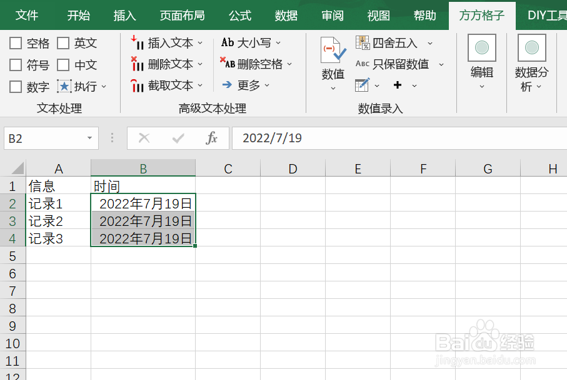Click cell A3 containing 记录2
The height and width of the screenshot is (380, 567).
pos(58,221)
